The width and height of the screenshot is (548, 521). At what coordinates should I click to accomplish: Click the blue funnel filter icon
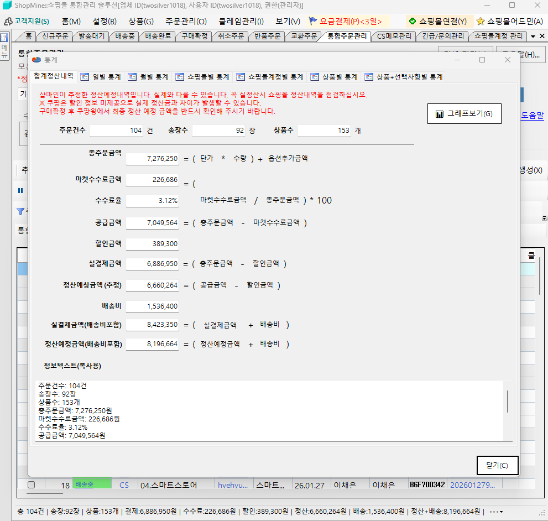point(20,211)
